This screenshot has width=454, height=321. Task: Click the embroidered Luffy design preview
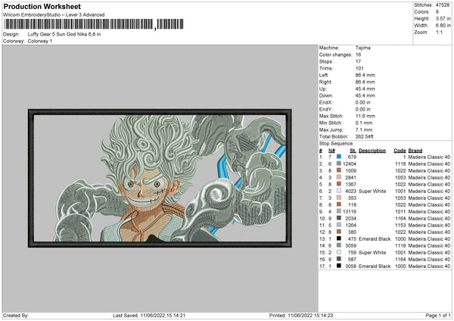pos(160,178)
